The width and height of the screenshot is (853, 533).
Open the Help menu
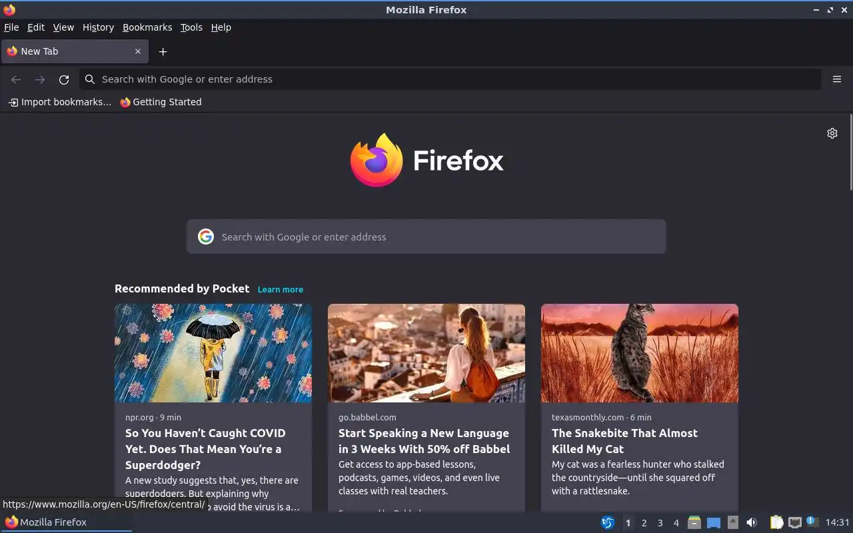pyautogui.click(x=221, y=27)
